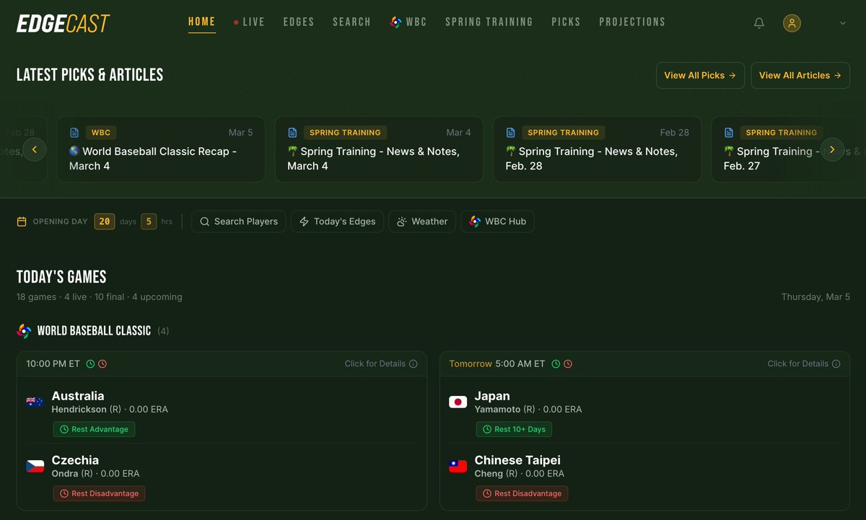Open the WBC Hub button
866x520 pixels.
[x=497, y=221]
